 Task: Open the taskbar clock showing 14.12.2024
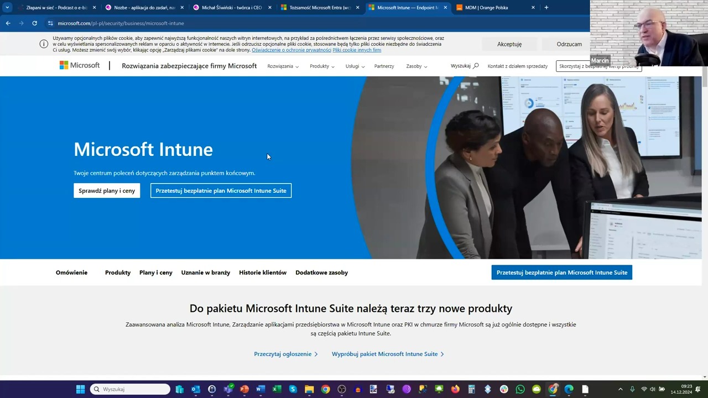[x=681, y=389]
